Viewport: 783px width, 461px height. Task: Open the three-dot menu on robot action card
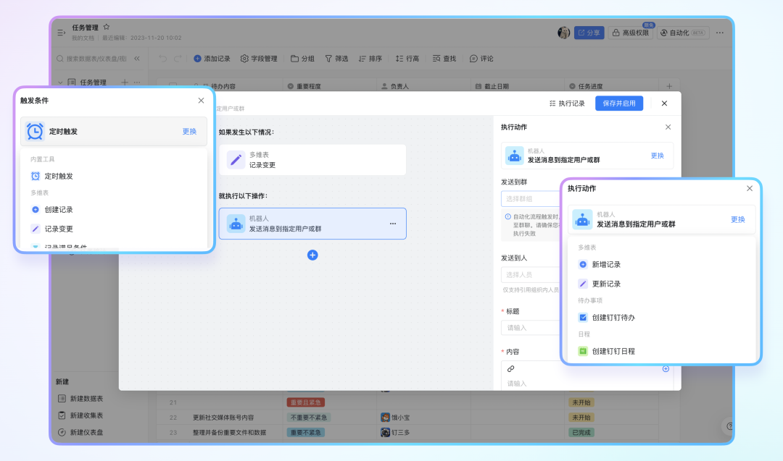pyautogui.click(x=393, y=224)
